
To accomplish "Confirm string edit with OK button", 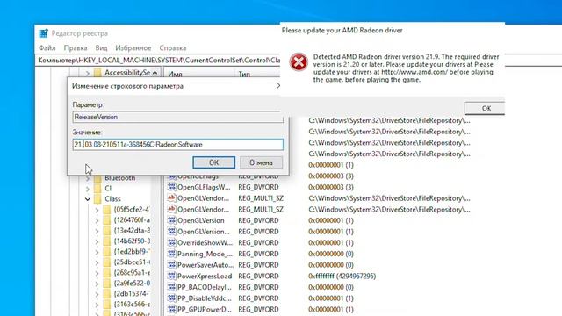I will (214, 162).
